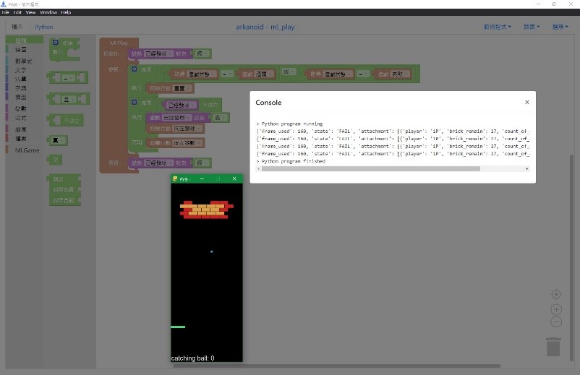Open the 向左移動 action dropdown under 否則
Viewport: 580px width, 375px height.
(x=188, y=143)
